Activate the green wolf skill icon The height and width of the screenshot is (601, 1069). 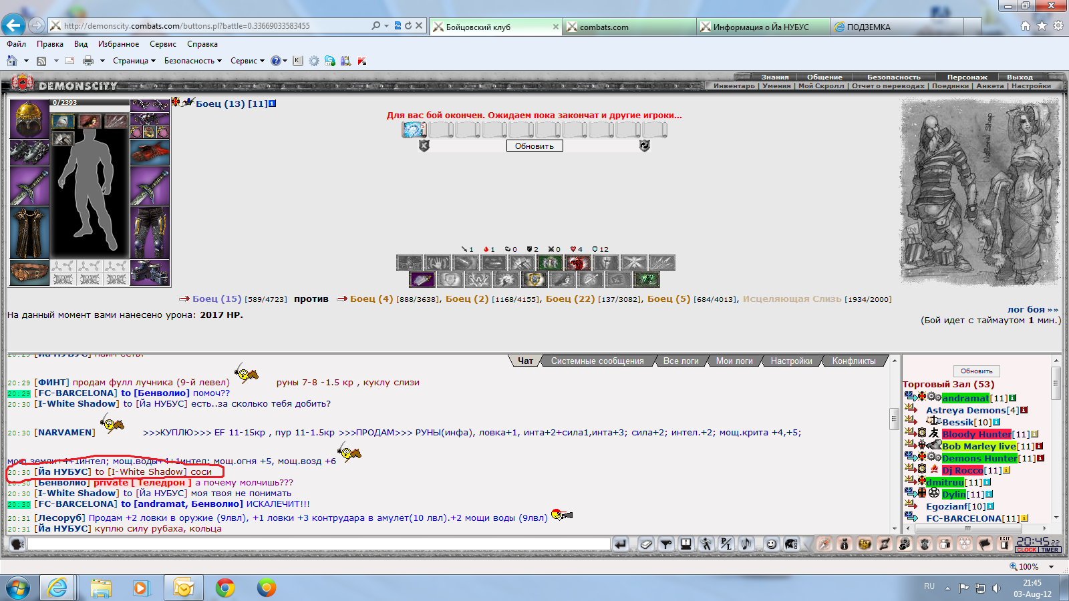coord(647,279)
